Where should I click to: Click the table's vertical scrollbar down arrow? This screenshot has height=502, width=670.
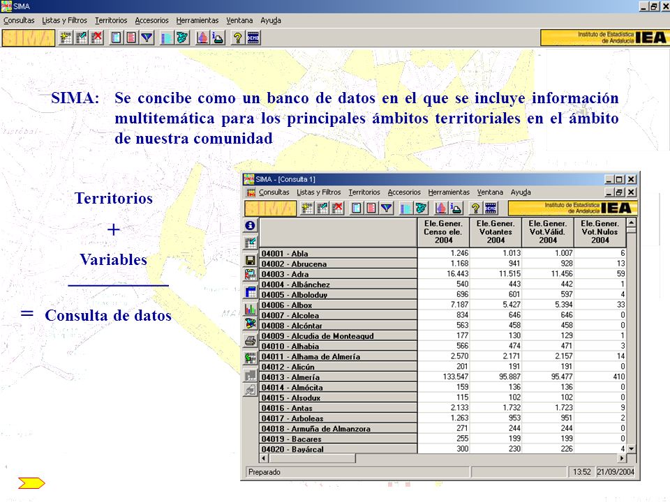(631, 448)
